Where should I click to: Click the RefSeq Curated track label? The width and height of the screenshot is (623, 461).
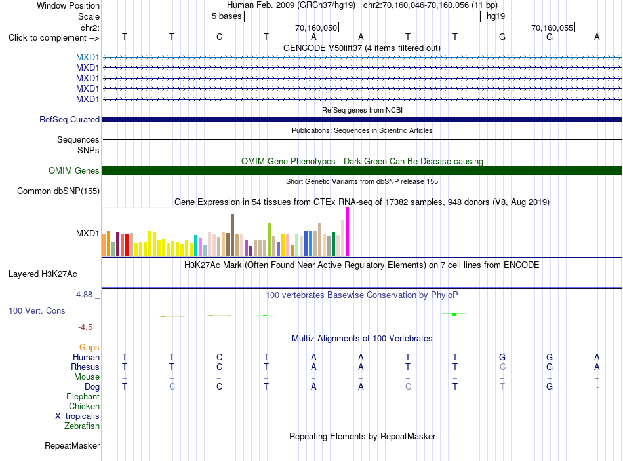coord(70,119)
